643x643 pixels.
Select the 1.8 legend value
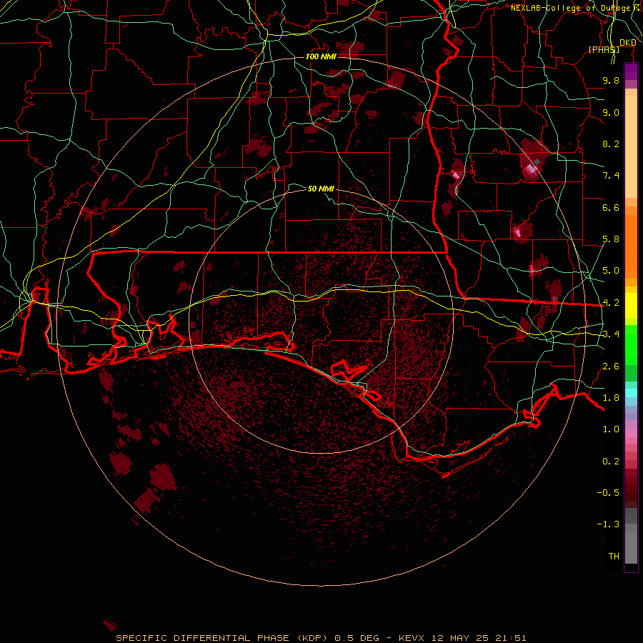[611, 398]
